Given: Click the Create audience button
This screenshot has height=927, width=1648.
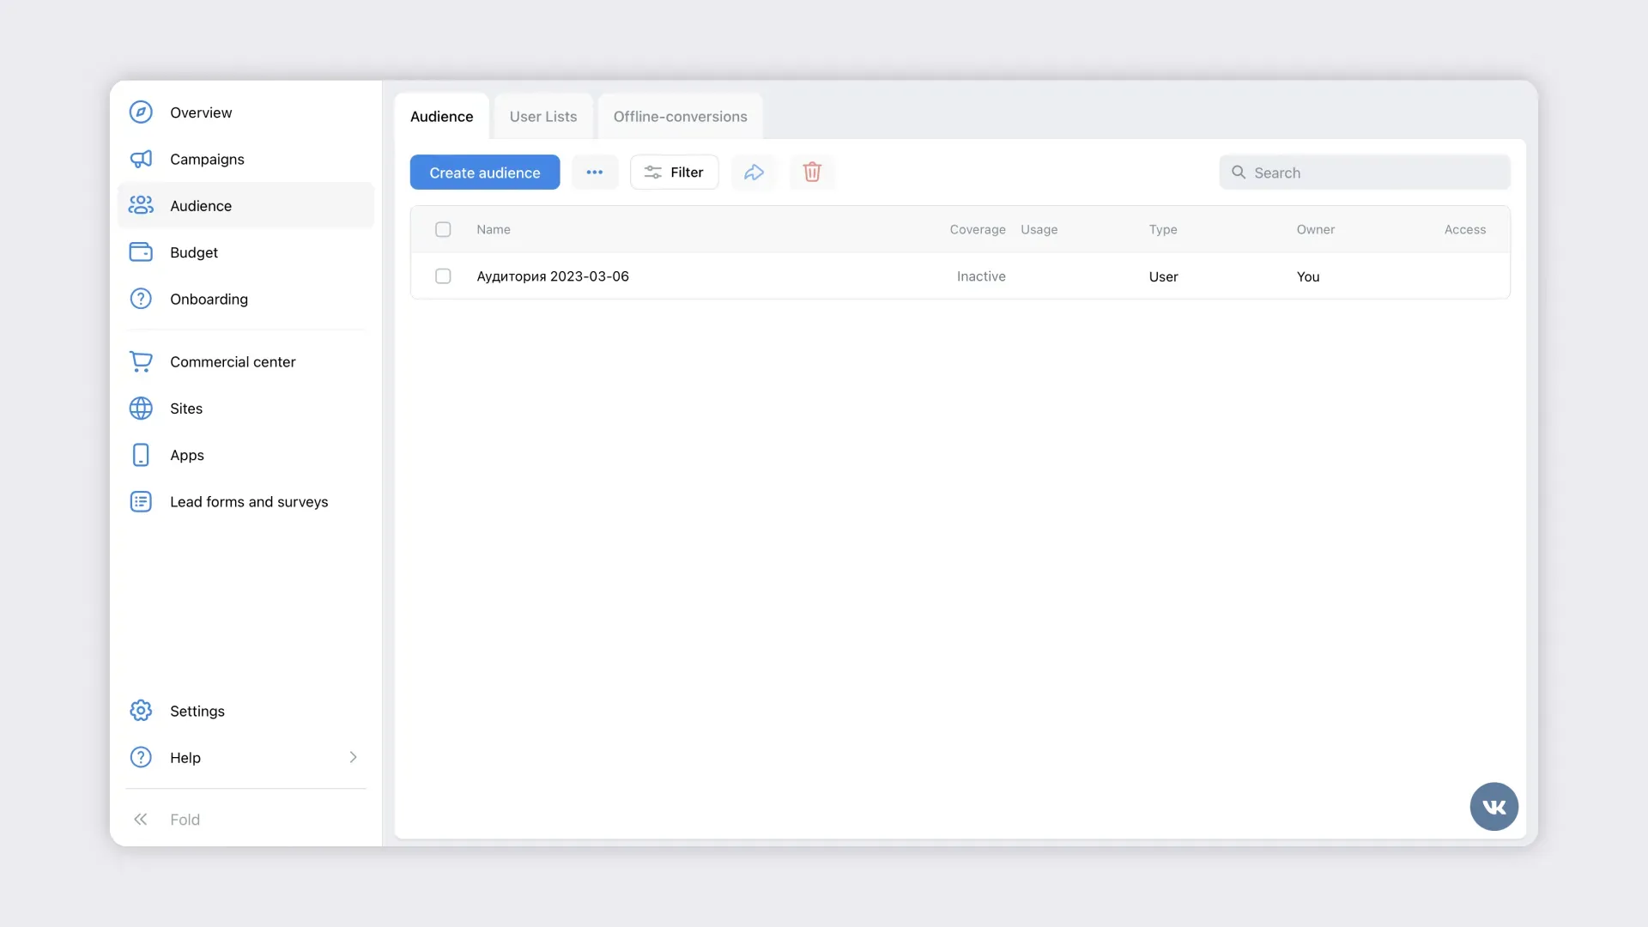Looking at the screenshot, I should coord(485,173).
